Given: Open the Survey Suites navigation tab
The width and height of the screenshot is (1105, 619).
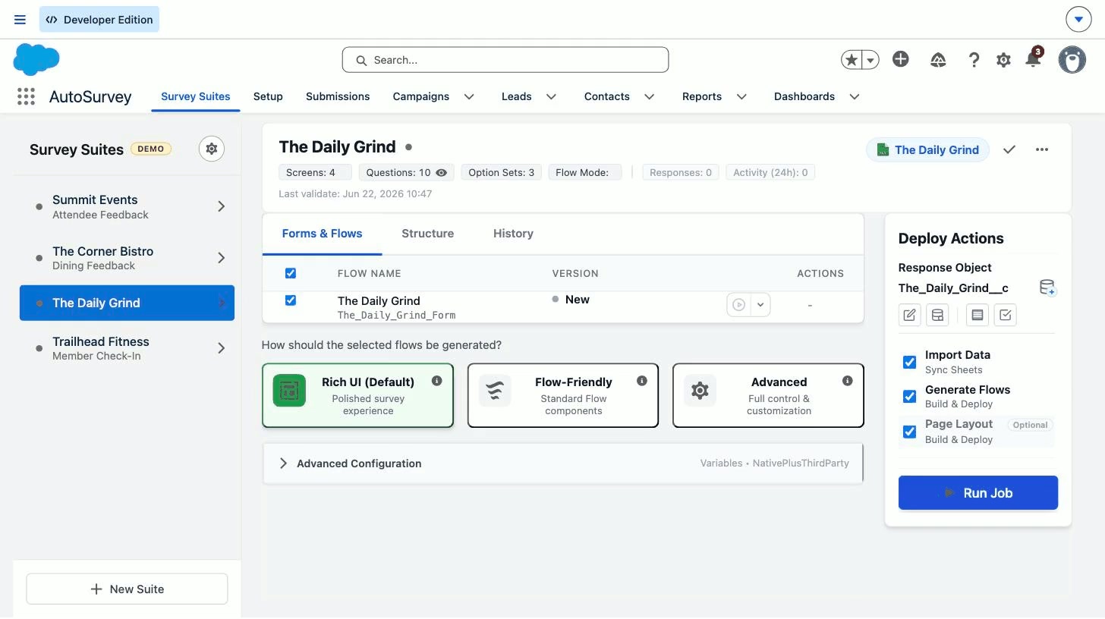Looking at the screenshot, I should click(196, 96).
